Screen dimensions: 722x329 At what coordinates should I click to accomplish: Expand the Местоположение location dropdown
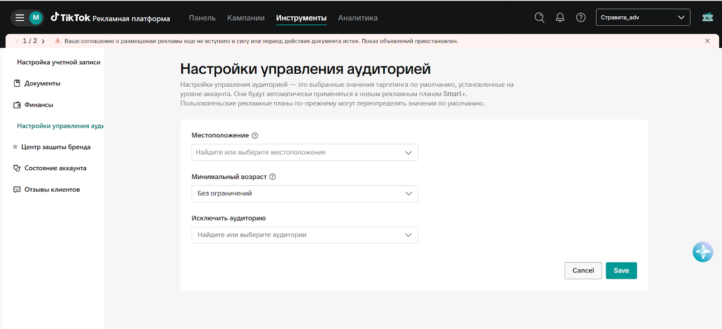304,152
